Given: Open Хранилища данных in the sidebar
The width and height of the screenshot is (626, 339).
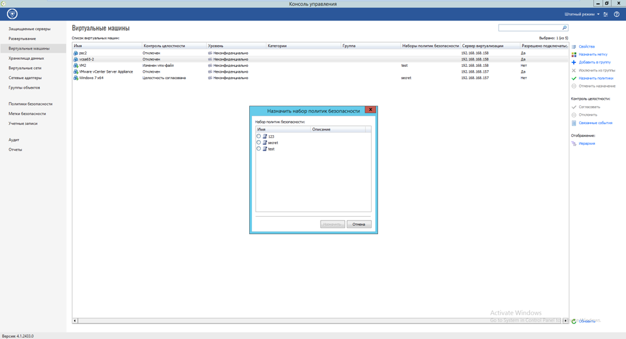Looking at the screenshot, I should tap(26, 59).
